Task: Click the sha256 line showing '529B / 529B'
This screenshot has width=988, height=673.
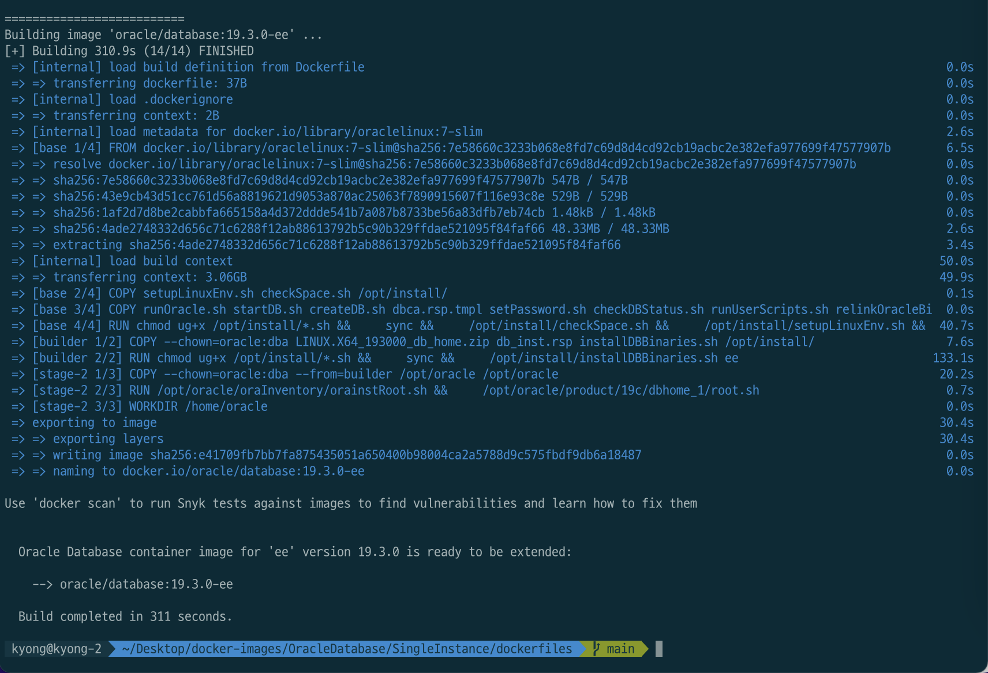Action: (320, 196)
